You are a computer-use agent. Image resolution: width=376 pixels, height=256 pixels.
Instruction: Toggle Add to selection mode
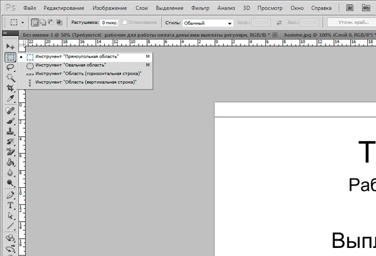point(43,23)
